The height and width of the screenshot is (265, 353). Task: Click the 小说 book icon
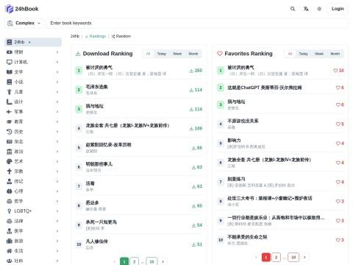[10, 82]
